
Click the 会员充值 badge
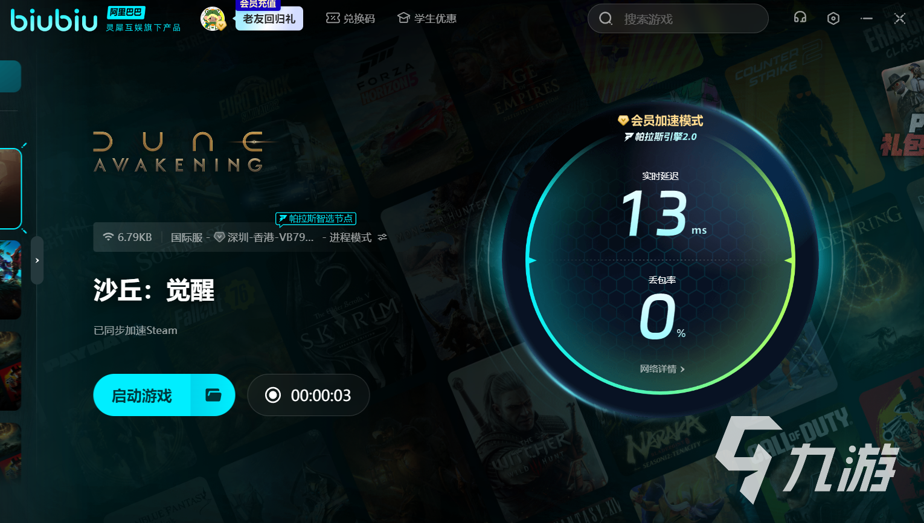click(x=258, y=4)
